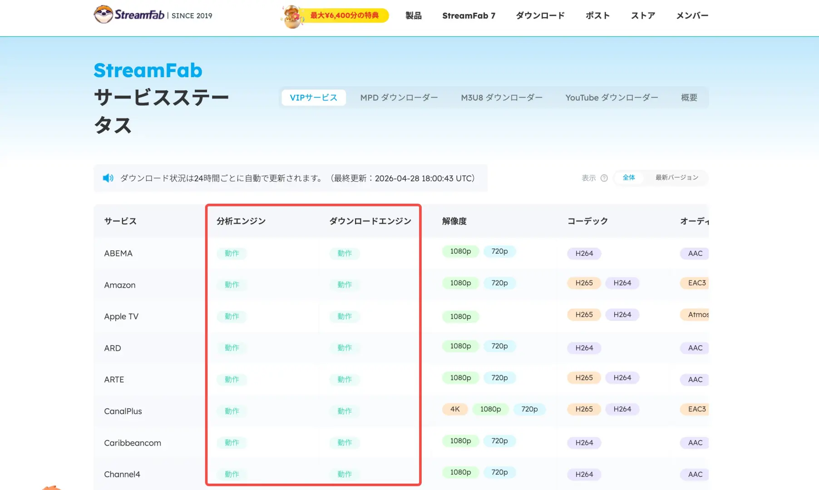Click the speaker announcement icon
The height and width of the screenshot is (490, 819).
108,178
